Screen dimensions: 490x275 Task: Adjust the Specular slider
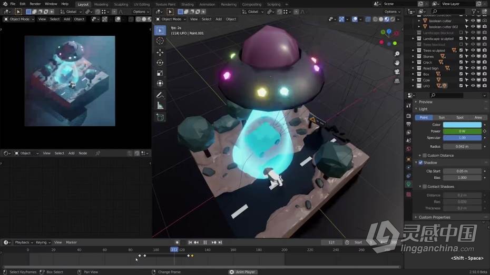pyautogui.click(x=462, y=138)
